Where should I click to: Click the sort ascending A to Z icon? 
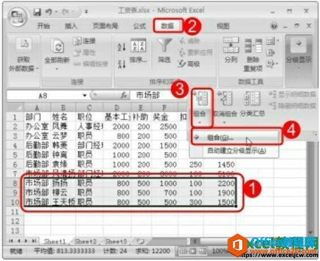coord(121,47)
